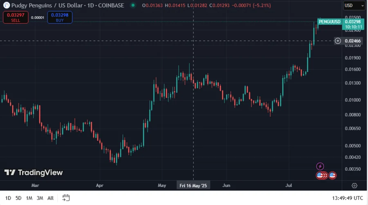Click the red SELL 0.03297 button

click(x=16, y=17)
